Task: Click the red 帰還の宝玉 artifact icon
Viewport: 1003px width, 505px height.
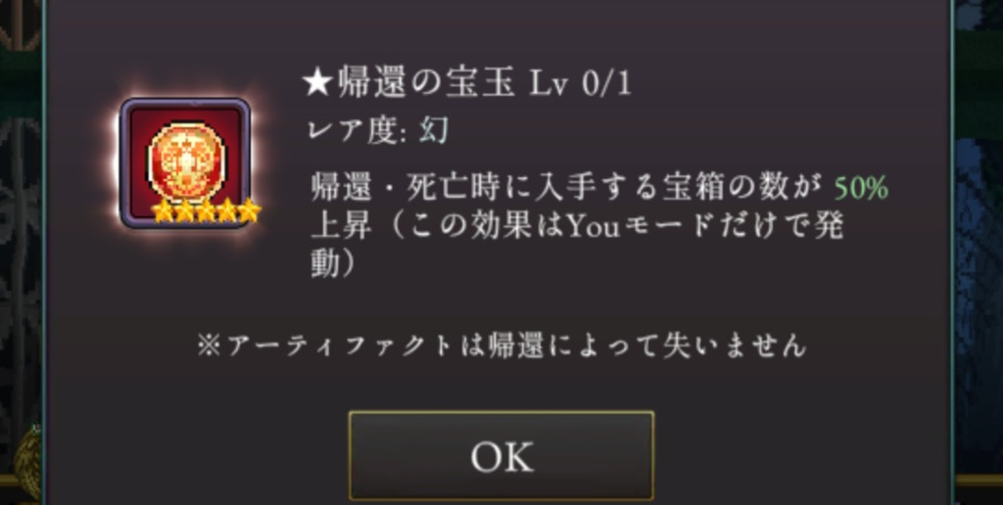Action: click(185, 161)
